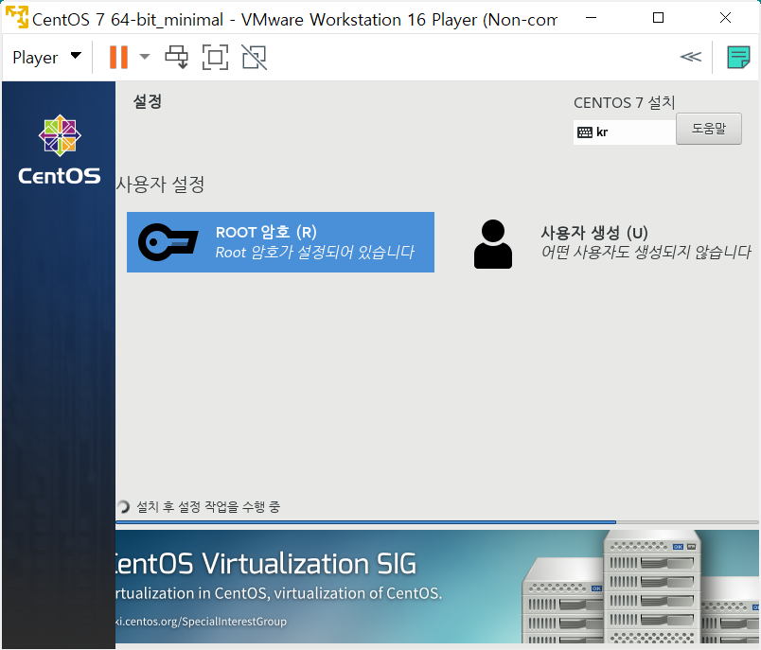Viewport: 761px width, 650px height.
Task: Click the spinning progress indicator
Action: click(x=123, y=507)
